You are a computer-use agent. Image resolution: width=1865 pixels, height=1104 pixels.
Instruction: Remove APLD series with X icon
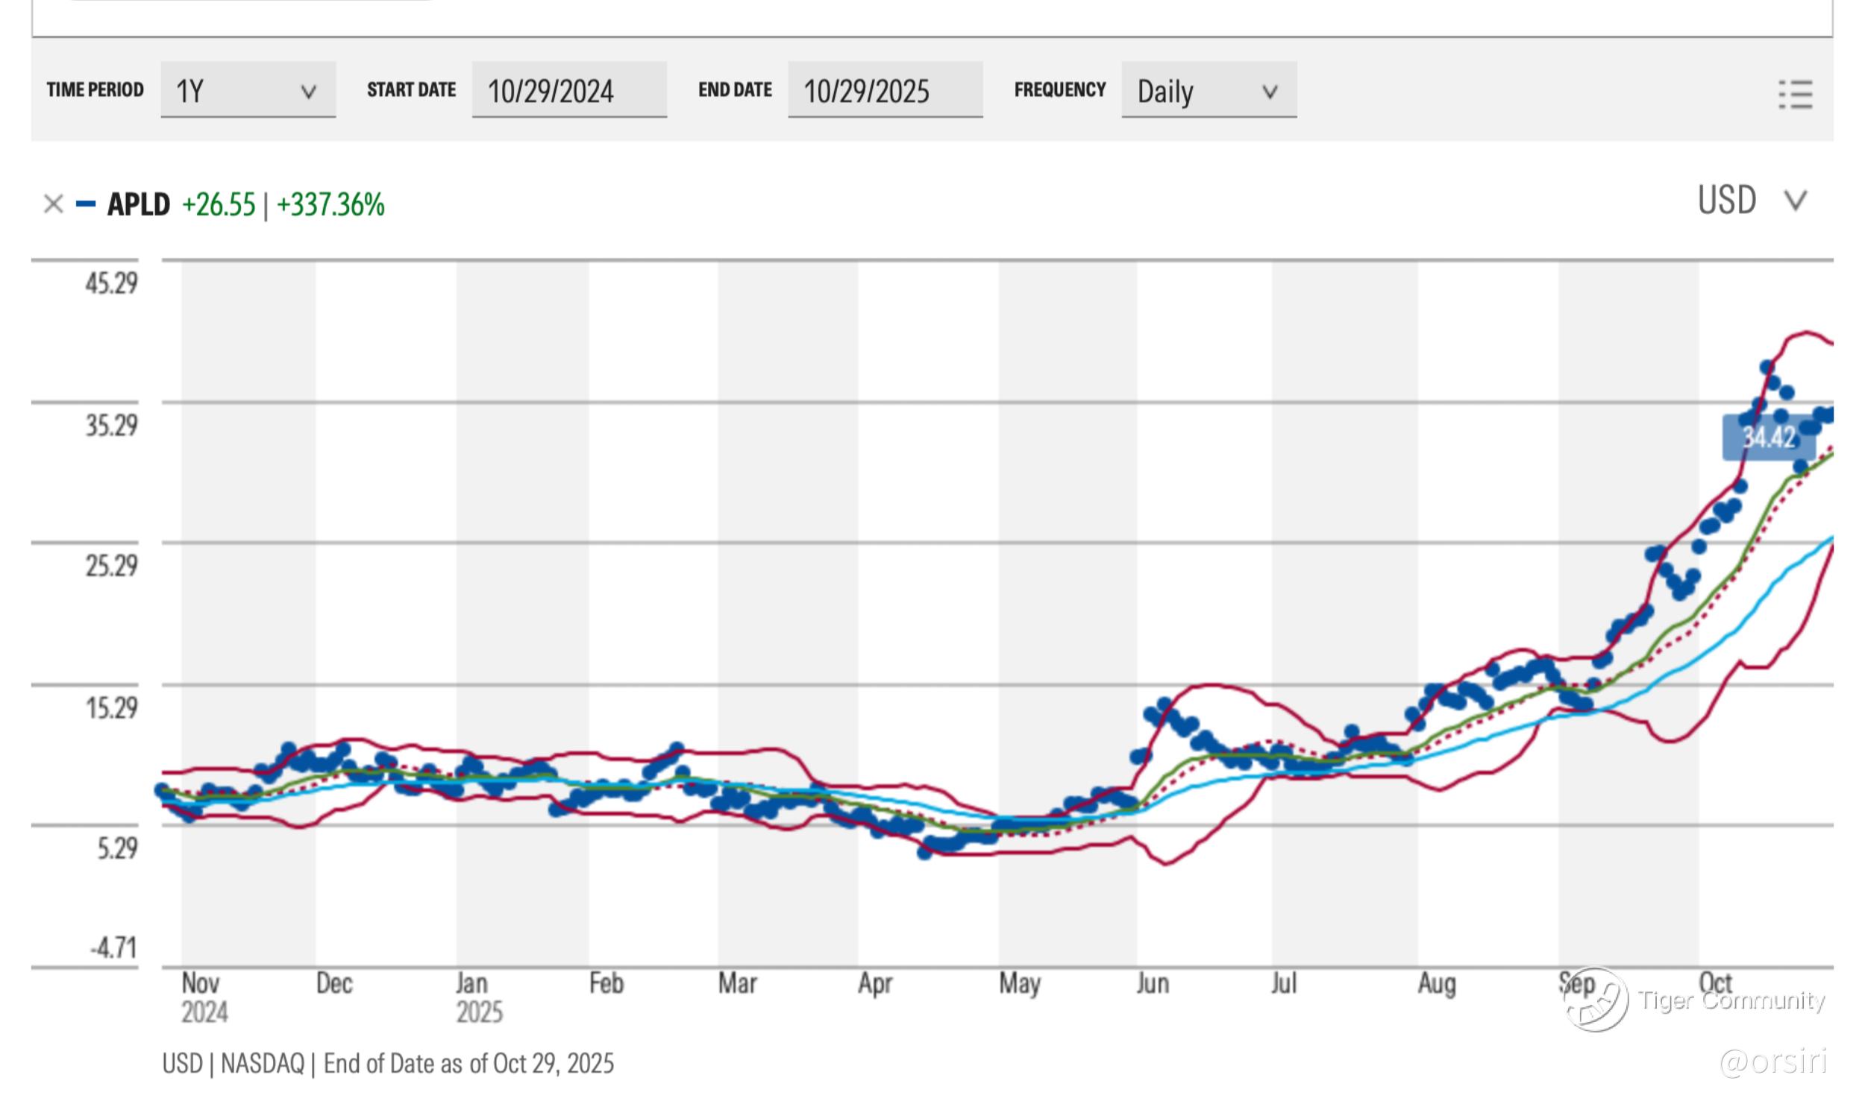pos(53,204)
